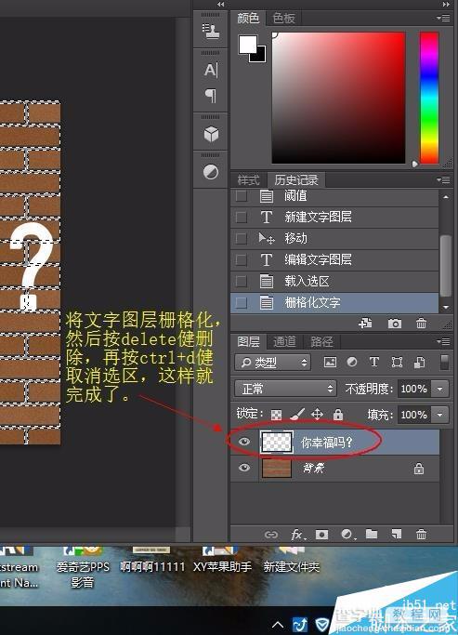458x635 pixels.
Task: Click link layers icon at panel bottom
Action: [270, 535]
